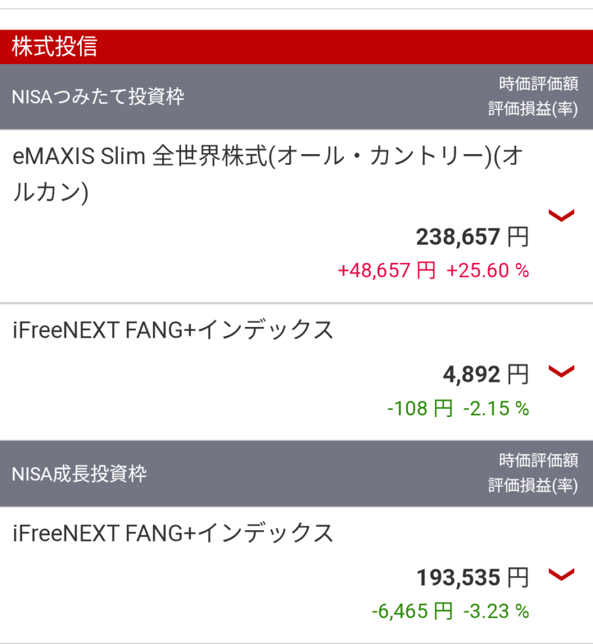This screenshot has width=593, height=644.
Task: Expand the chevron beside the 193,535円 holding
Action: (561, 574)
